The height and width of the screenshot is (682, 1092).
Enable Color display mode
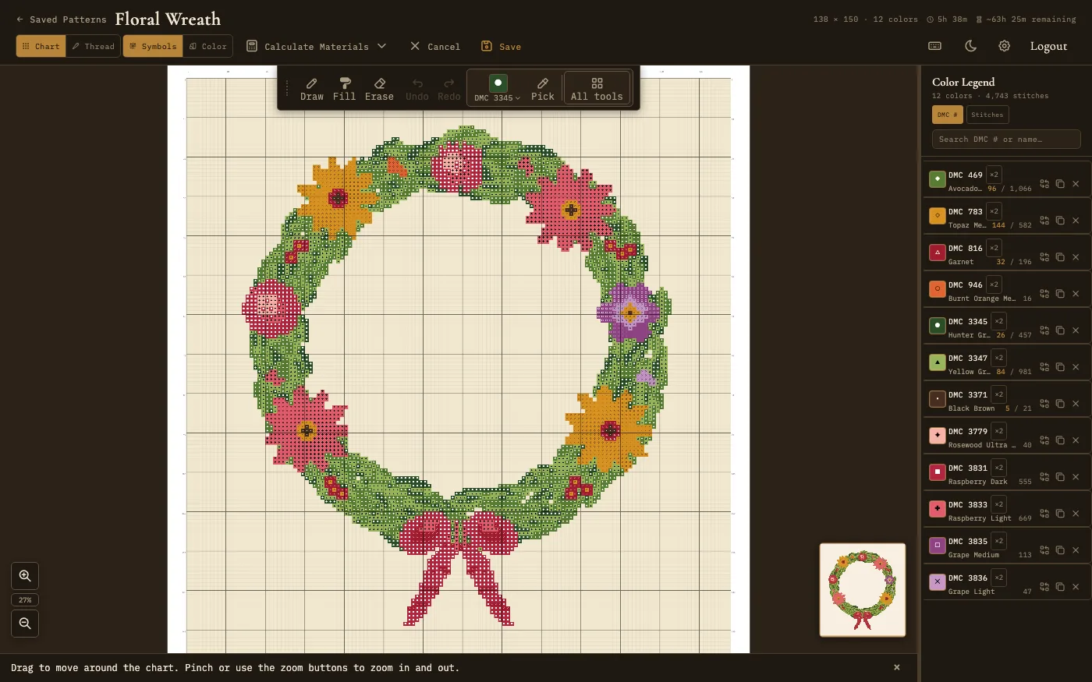(x=207, y=46)
